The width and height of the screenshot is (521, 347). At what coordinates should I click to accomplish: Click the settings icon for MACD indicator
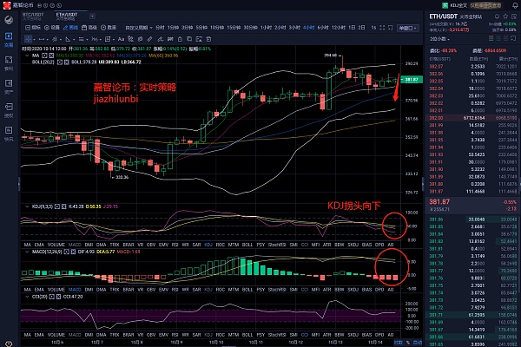coord(66,252)
